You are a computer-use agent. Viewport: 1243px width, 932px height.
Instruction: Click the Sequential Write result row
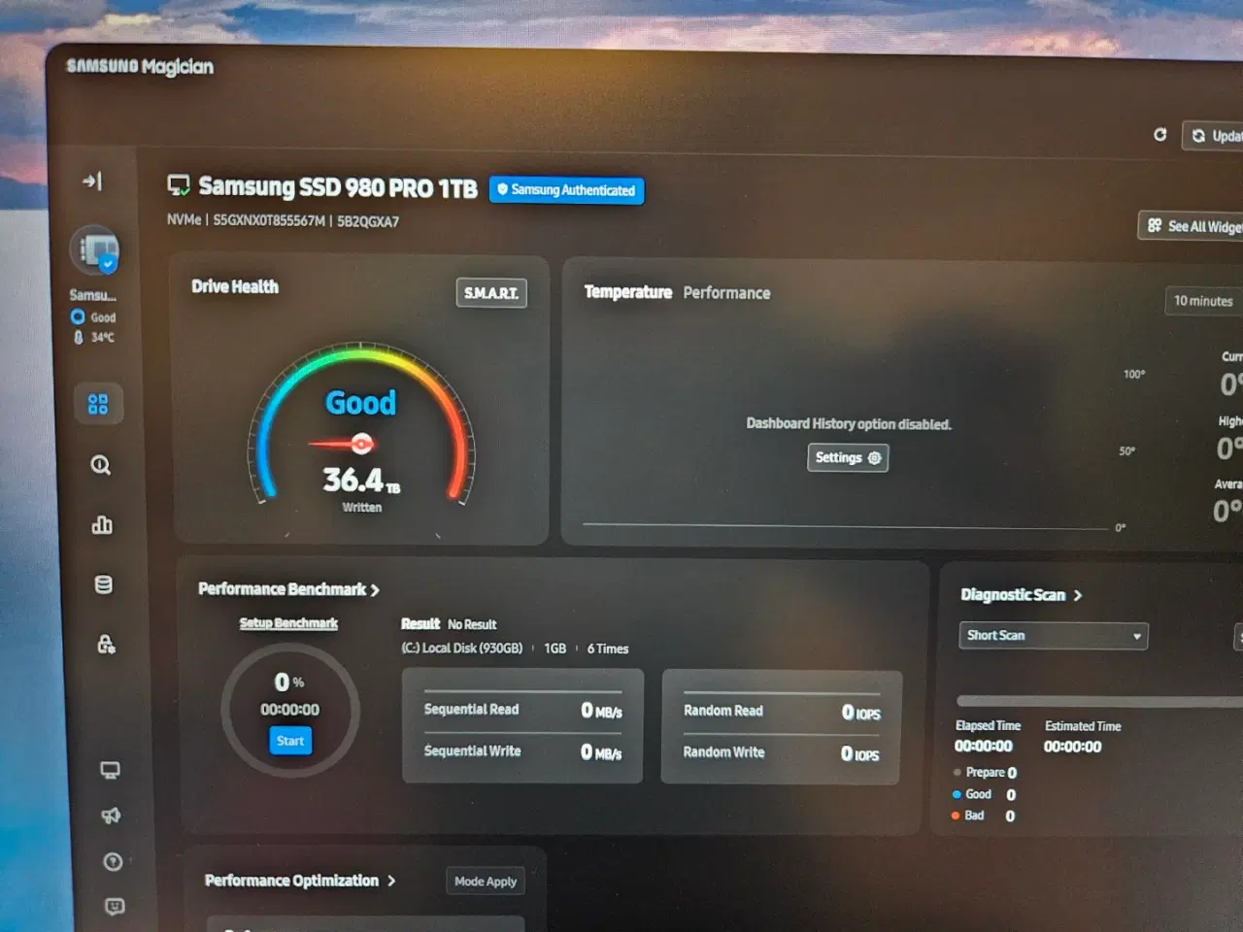522,751
